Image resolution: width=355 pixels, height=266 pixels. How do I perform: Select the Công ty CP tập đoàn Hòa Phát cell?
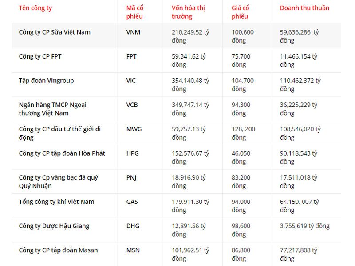[x=62, y=153]
